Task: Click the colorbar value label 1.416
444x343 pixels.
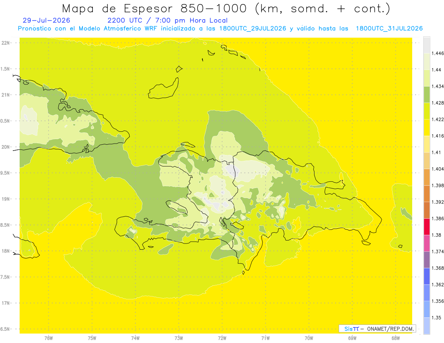Action: click(x=438, y=136)
